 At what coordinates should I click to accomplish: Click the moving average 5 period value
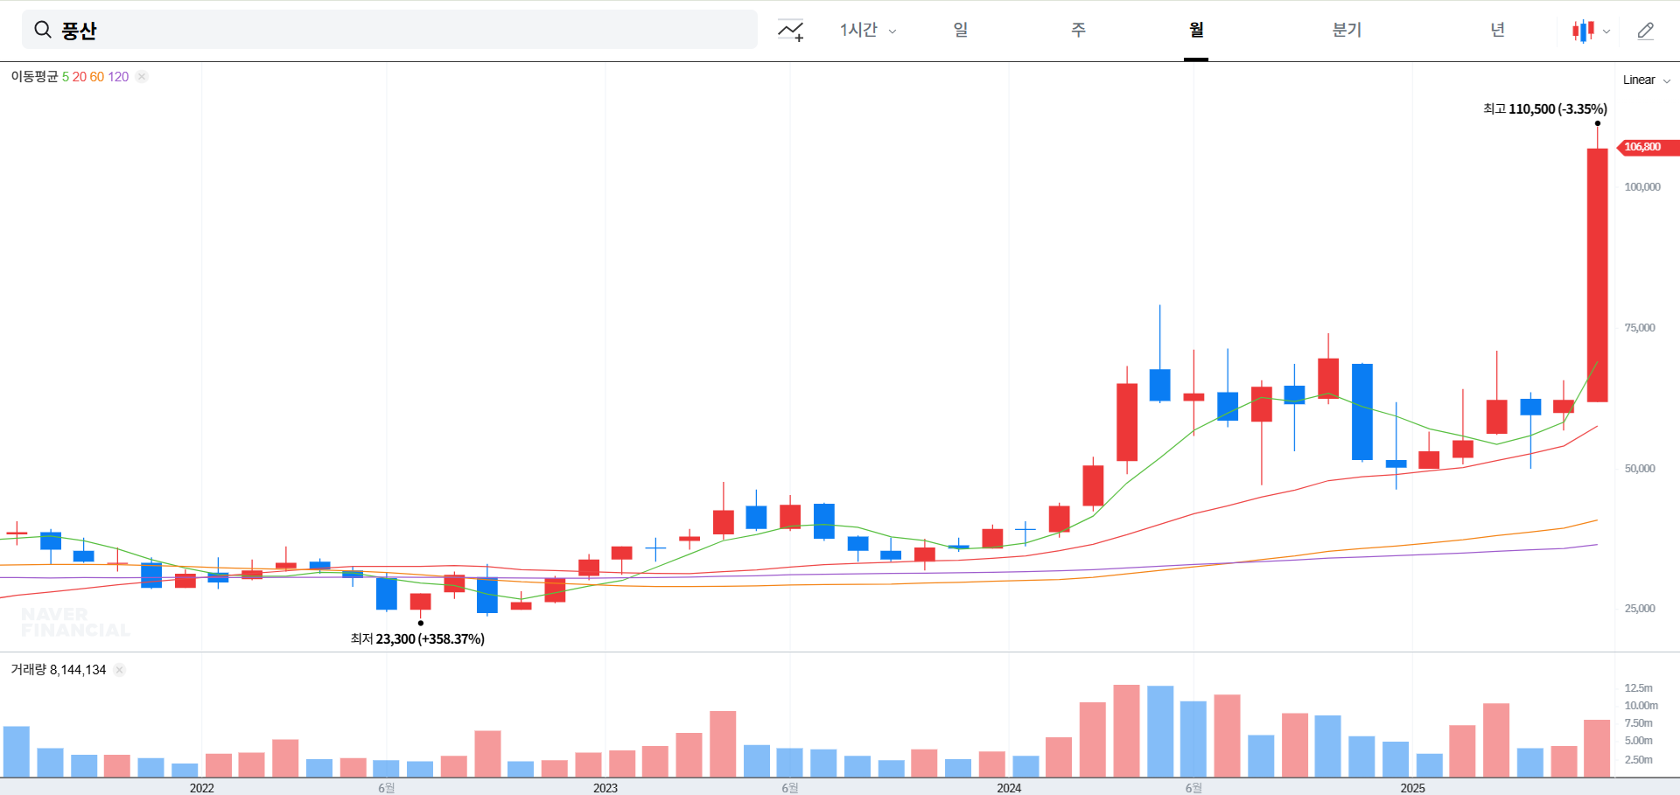(x=66, y=77)
